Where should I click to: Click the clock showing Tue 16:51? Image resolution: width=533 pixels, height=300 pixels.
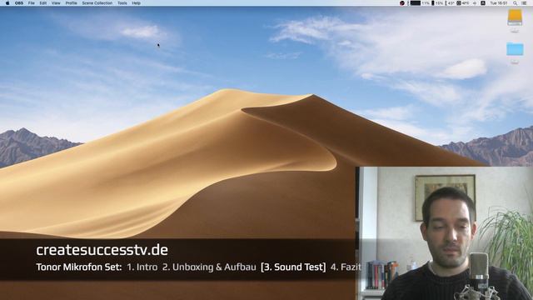[x=499, y=3]
